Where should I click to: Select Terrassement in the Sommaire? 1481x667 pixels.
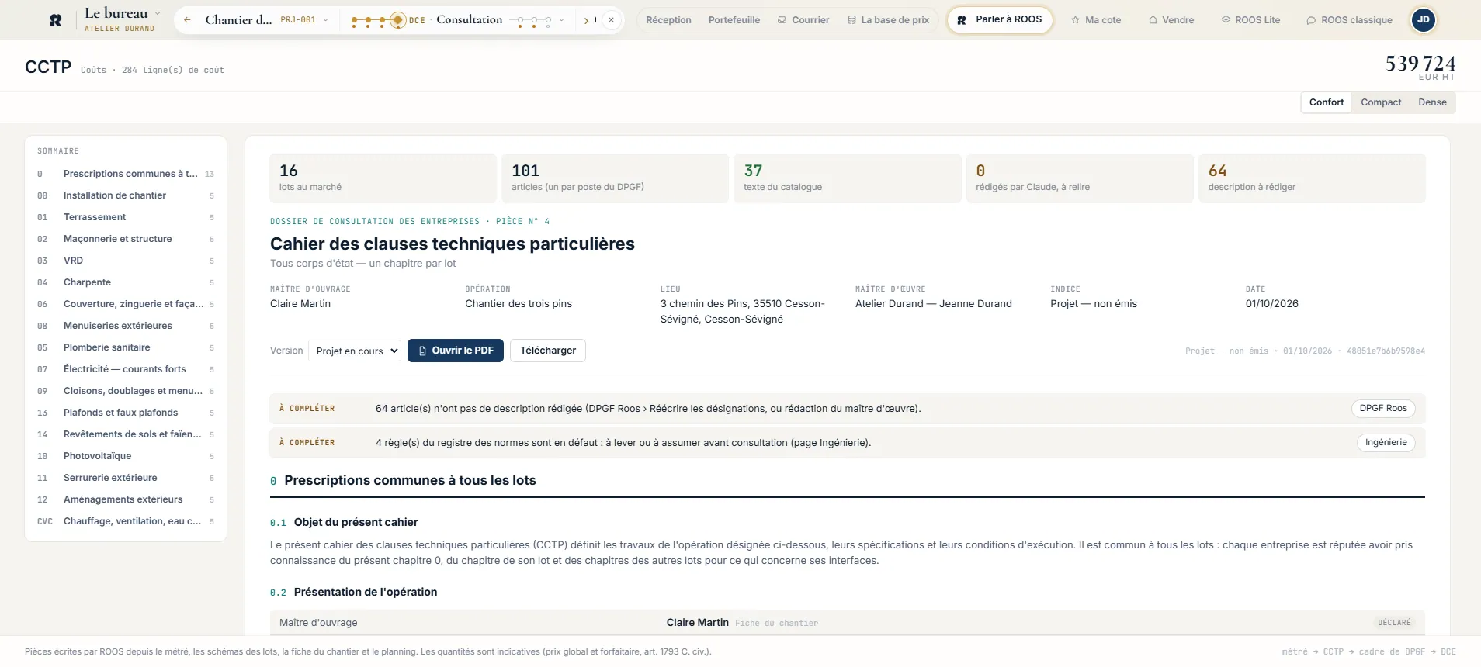coord(126,217)
